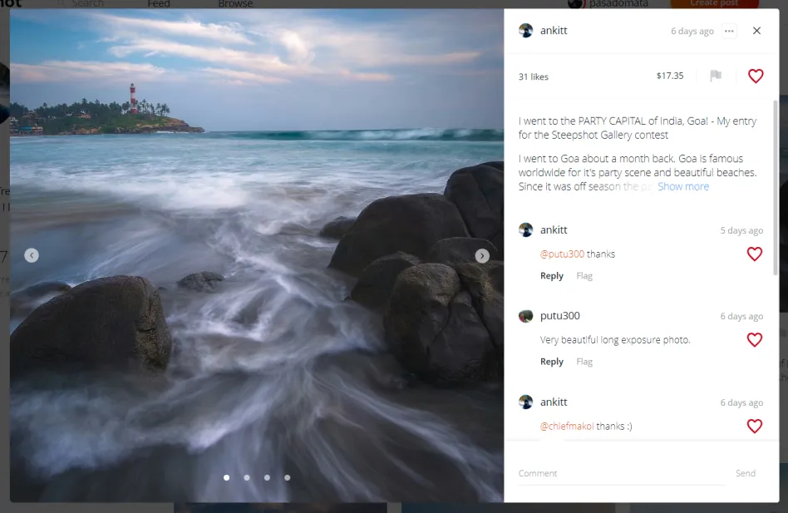
Task: Open ankitt's avatar on the '@chiefmakoi' comment
Action: tap(525, 402)
